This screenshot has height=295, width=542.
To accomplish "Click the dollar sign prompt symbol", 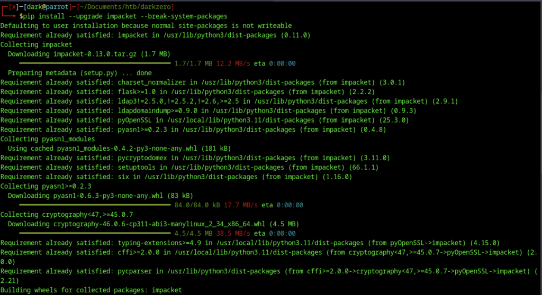I will click(x=21, y=16).
